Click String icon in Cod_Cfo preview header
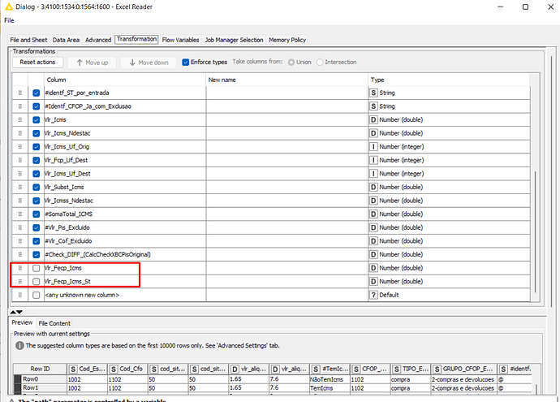 114,370
